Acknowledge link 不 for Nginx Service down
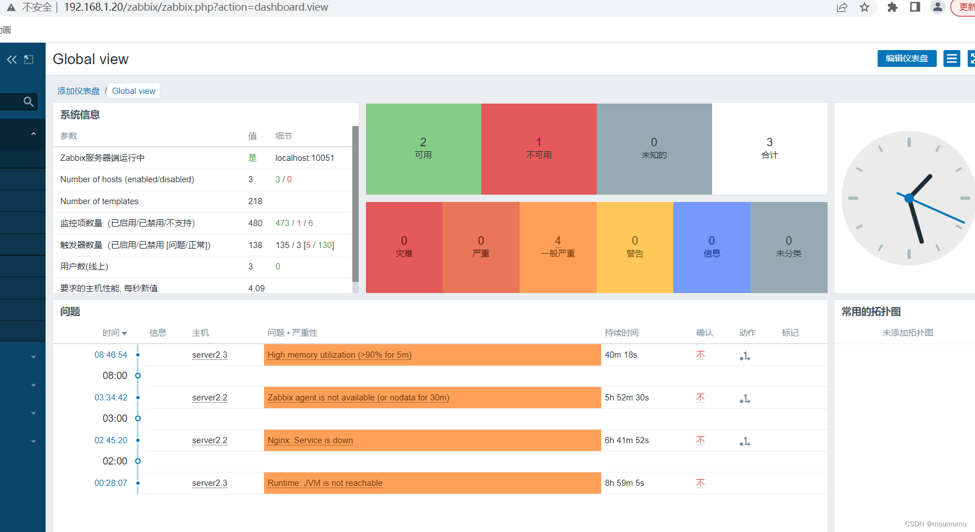The width and height of the screenshot is (975, 532). (x=700, y=440)
